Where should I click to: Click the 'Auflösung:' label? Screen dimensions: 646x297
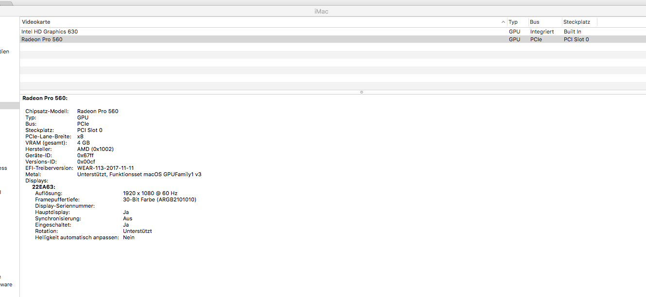pos(49,193)
